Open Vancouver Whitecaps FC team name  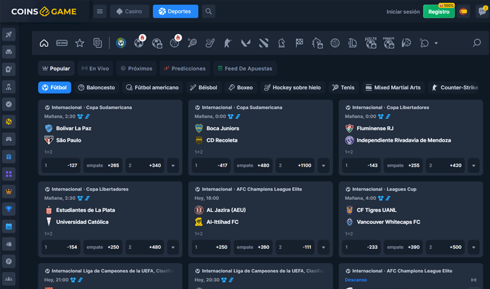389,222
